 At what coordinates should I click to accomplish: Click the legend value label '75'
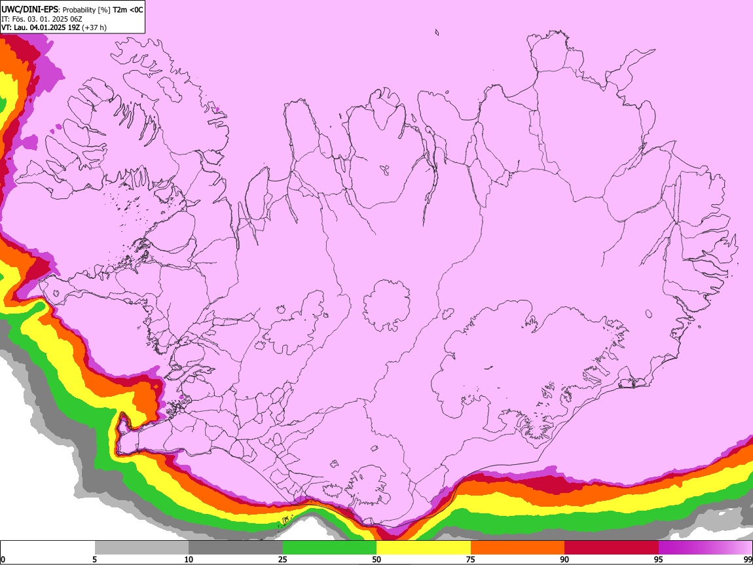pyautogui.click(x=471, y=559)
